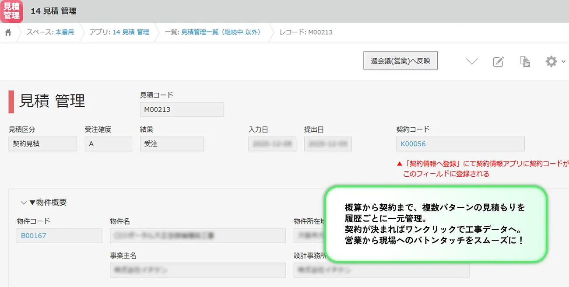Image resolution: width=569 pixels, height=287 pixels.
Task: Click the duplicate record icon
Action: tap(525, 62)
